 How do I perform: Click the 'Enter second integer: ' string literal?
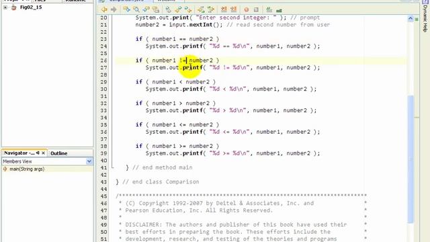pos(236,17)
